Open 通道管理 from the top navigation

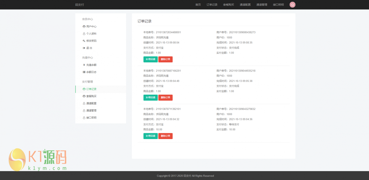click(261, 5)
